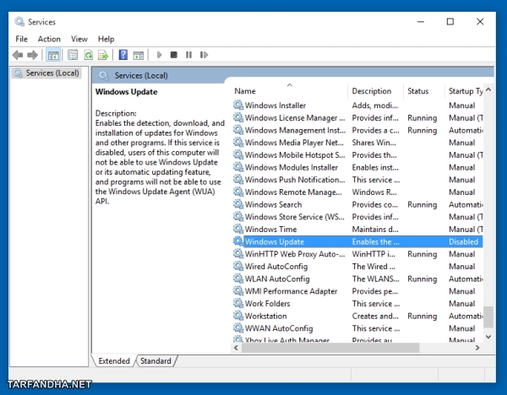The width and height of the screenshot is (507, 395).
Task: Click the Back arrow toolbar icon
Action: coord(18,55)
